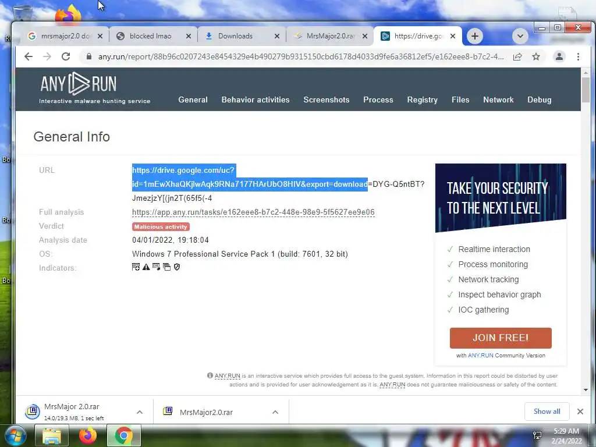Click the Take Your Security banner image
Viewport: 596px width, 447px height.
coord(501,198)
